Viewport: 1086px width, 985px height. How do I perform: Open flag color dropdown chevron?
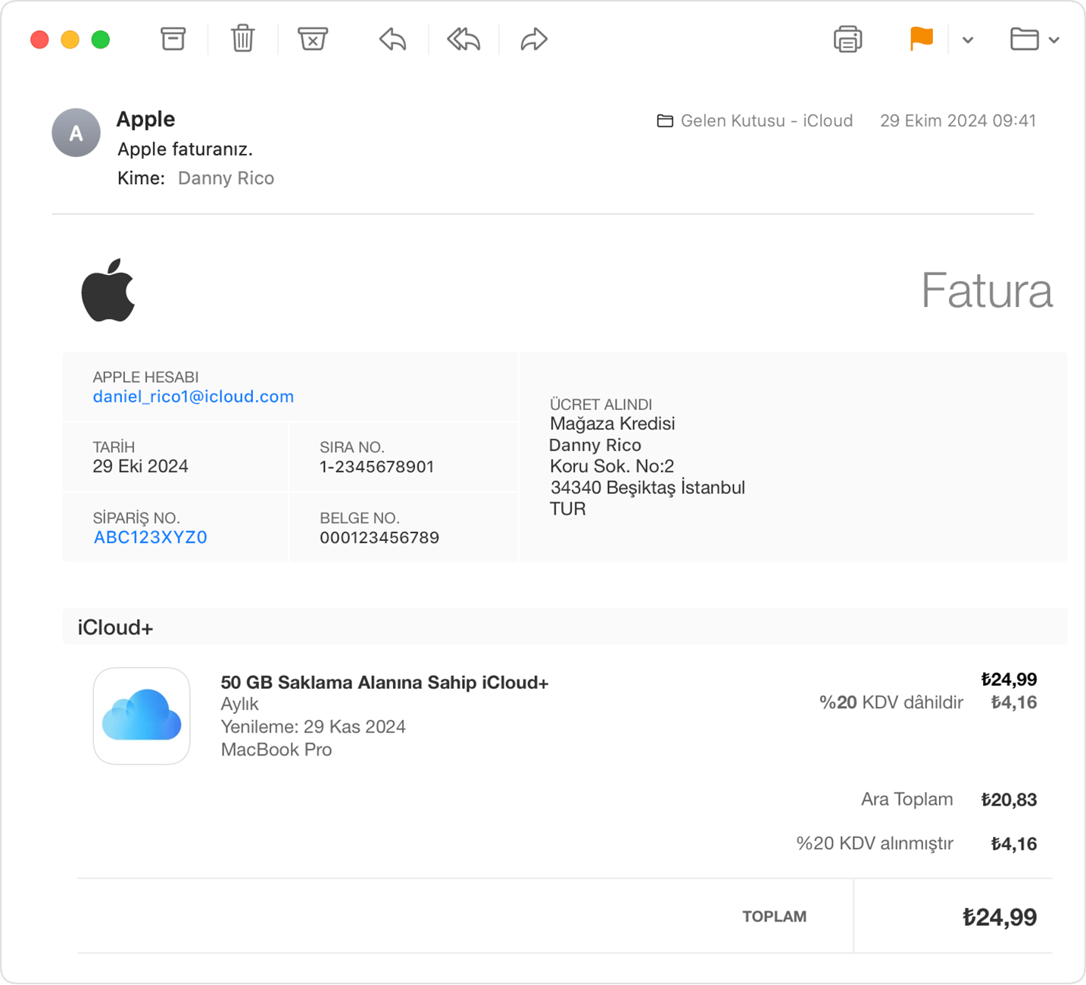pyautogui.click(x=968, y=40)
